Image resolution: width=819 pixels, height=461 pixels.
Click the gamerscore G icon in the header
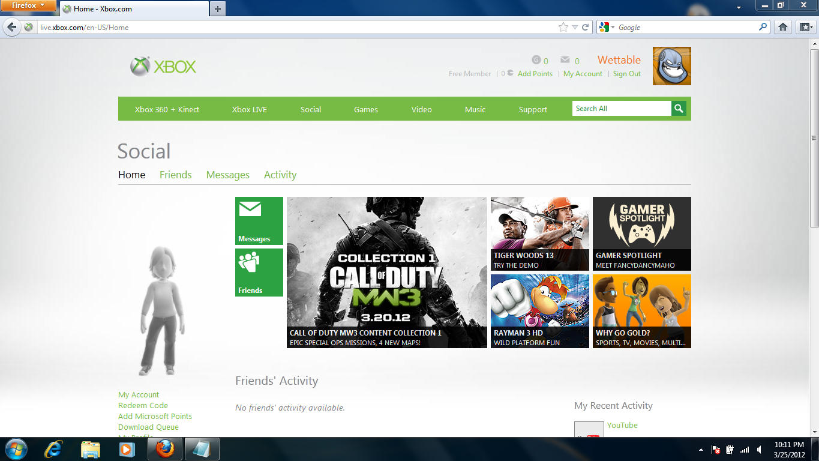(536, 60)
